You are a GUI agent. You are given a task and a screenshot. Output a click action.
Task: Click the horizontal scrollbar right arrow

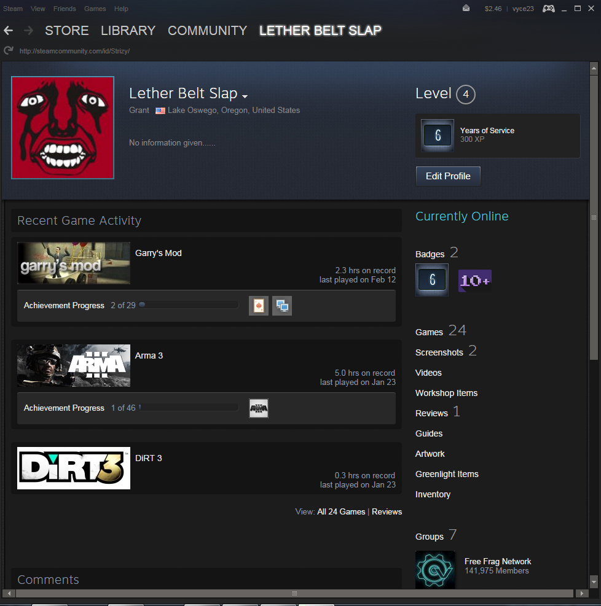tap(582, 593)
